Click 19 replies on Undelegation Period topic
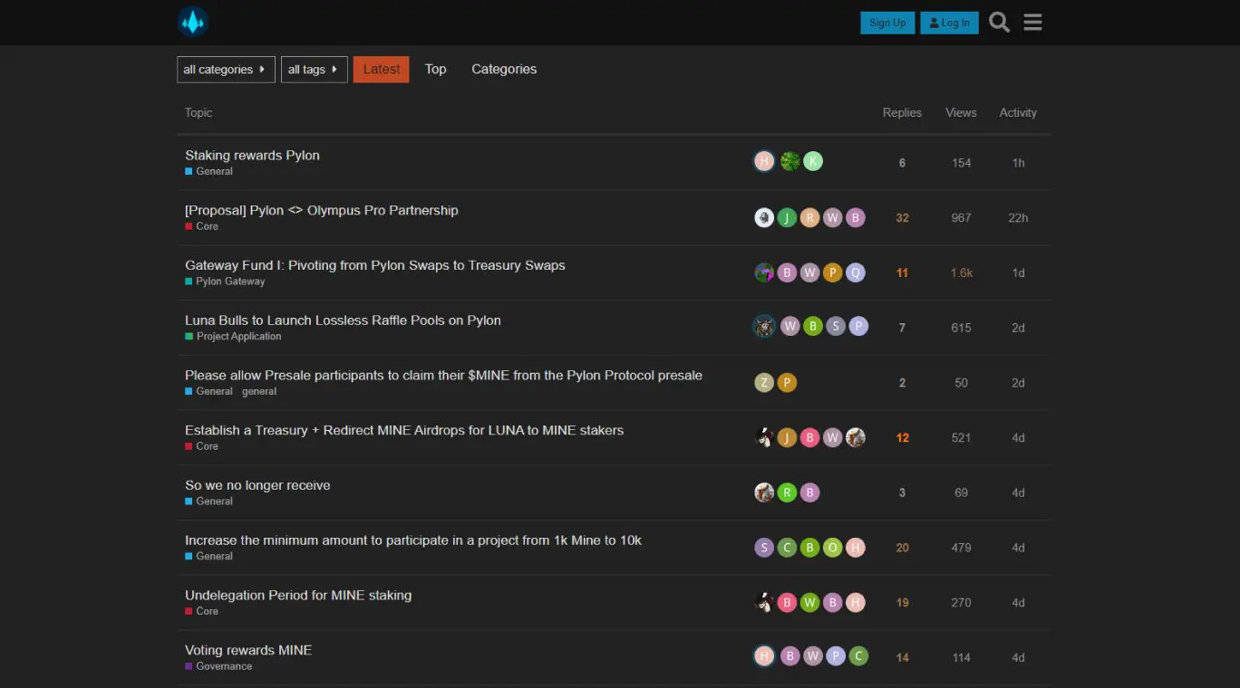Image resolution: width=1240 pixels, height=688 pixels. [902, 603]
